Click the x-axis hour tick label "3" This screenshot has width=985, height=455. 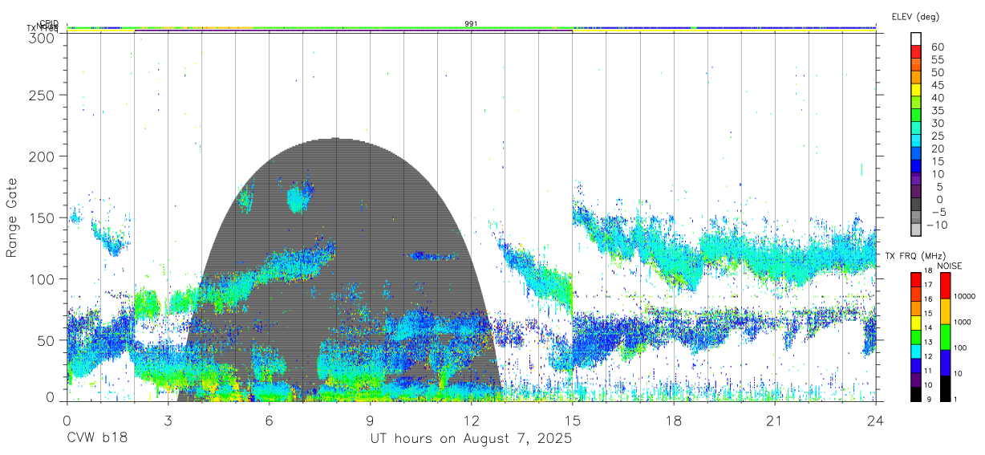tap(168, 420)
